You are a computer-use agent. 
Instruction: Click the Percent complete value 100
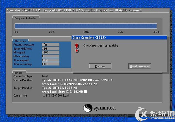tap(51, 45)
